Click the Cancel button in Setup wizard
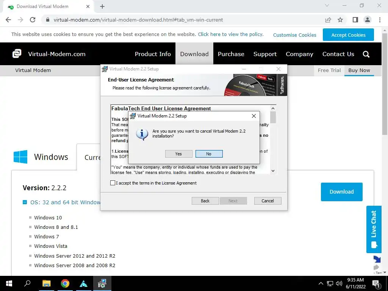 click(x=268, y=201)
